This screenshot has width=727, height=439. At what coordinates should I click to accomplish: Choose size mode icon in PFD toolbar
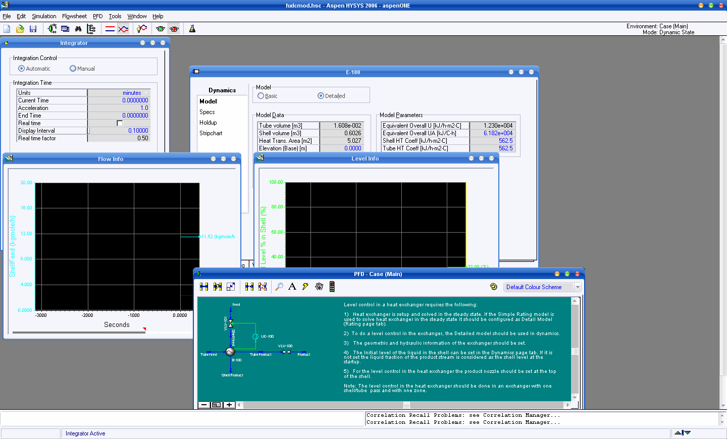tap(231, 287)
